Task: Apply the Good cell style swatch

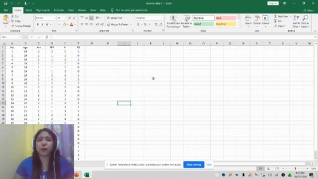Action: point(203,24)
